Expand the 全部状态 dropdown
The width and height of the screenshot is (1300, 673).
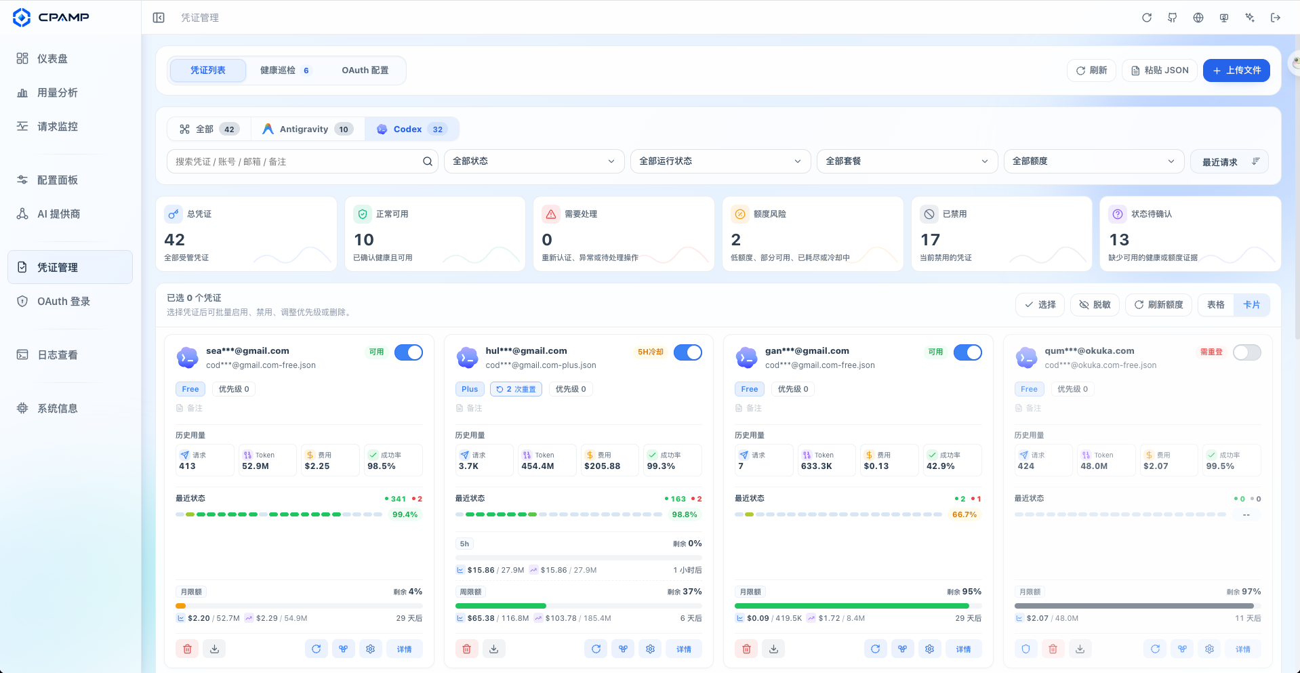pyautogui.click(x=534, y=161)
